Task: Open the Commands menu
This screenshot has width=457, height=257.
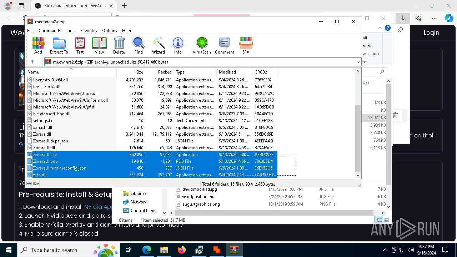Action: [x=50, y=31]
